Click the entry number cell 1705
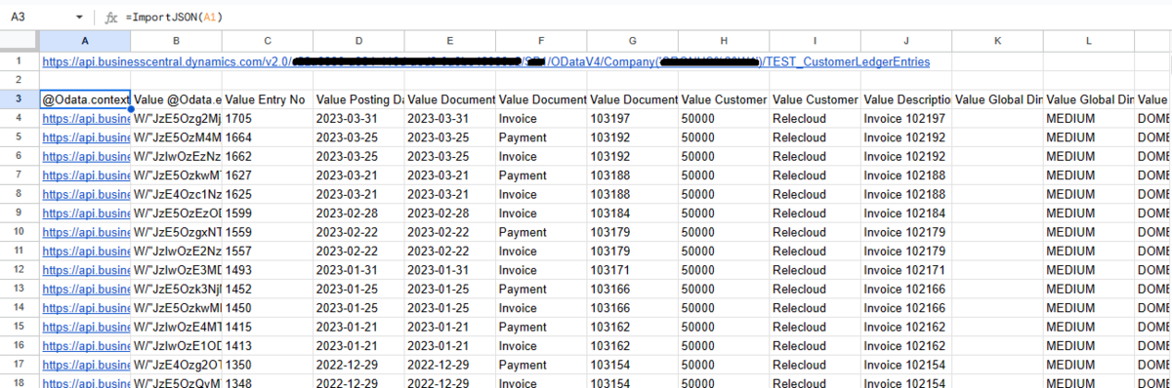The width and height of the screenshot is (1172, 388). coord(268,118)
